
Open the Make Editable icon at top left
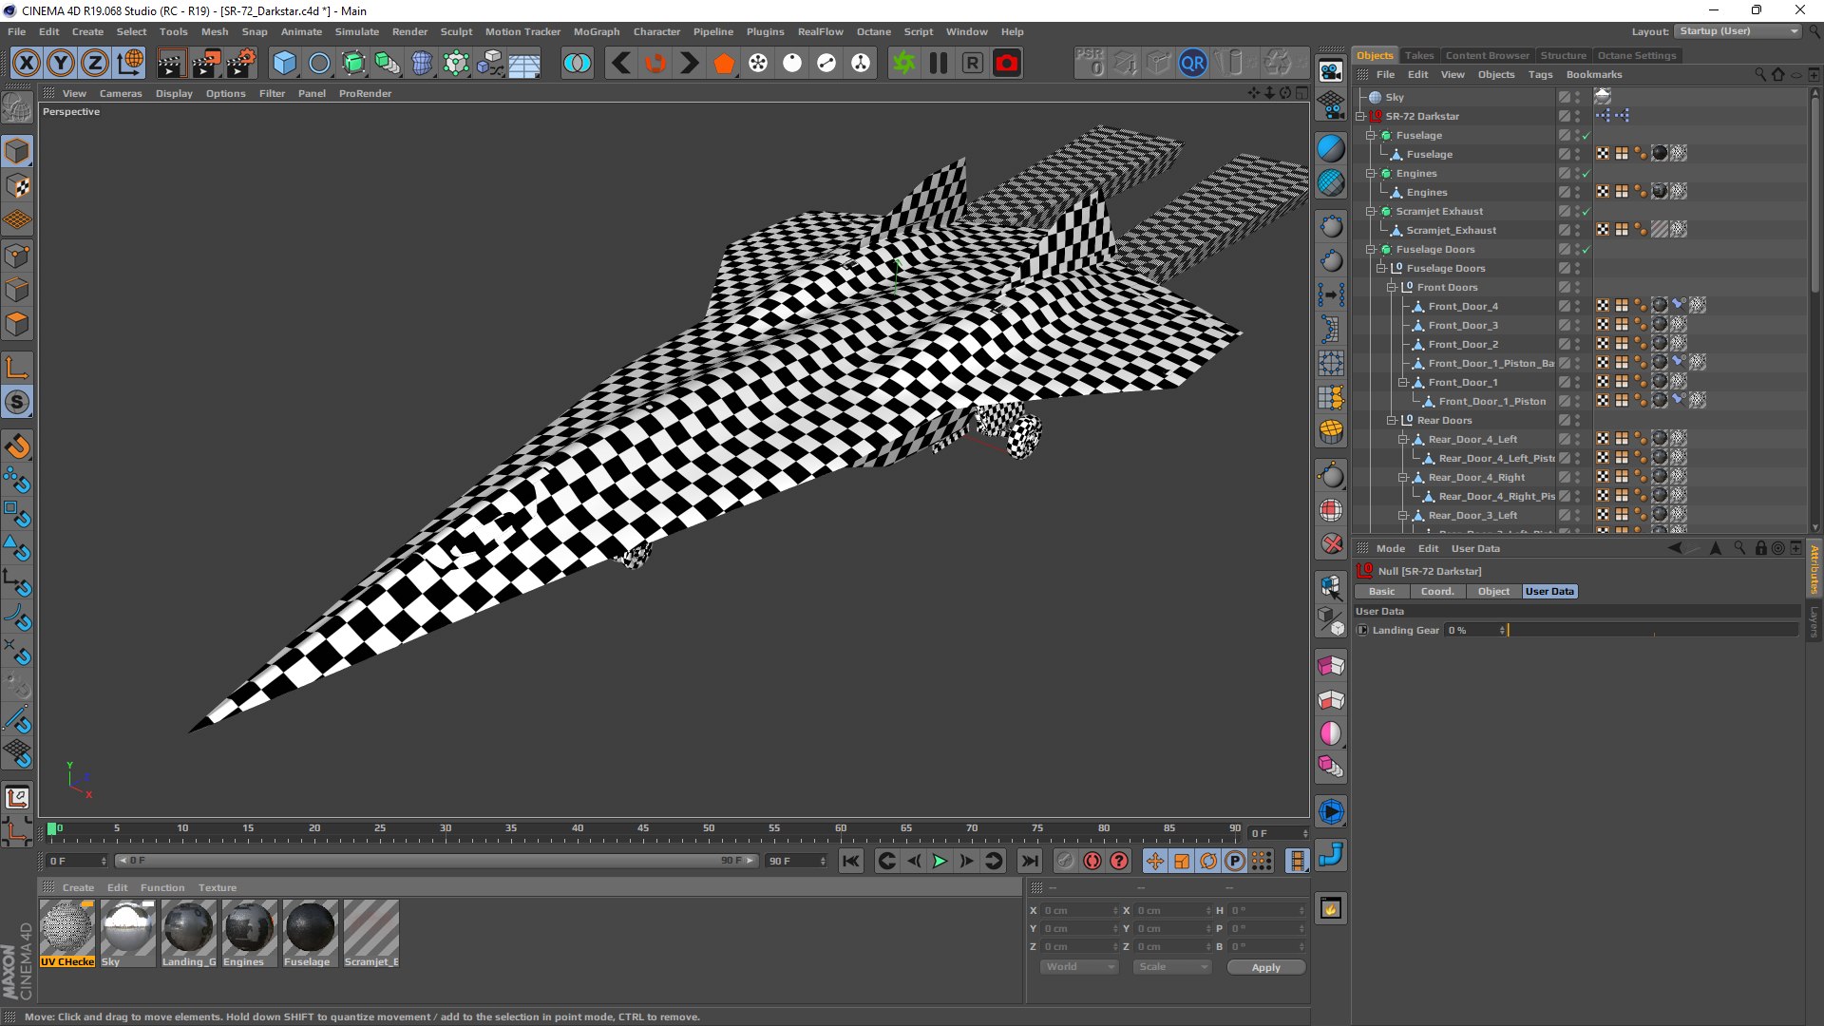(17, 107)
